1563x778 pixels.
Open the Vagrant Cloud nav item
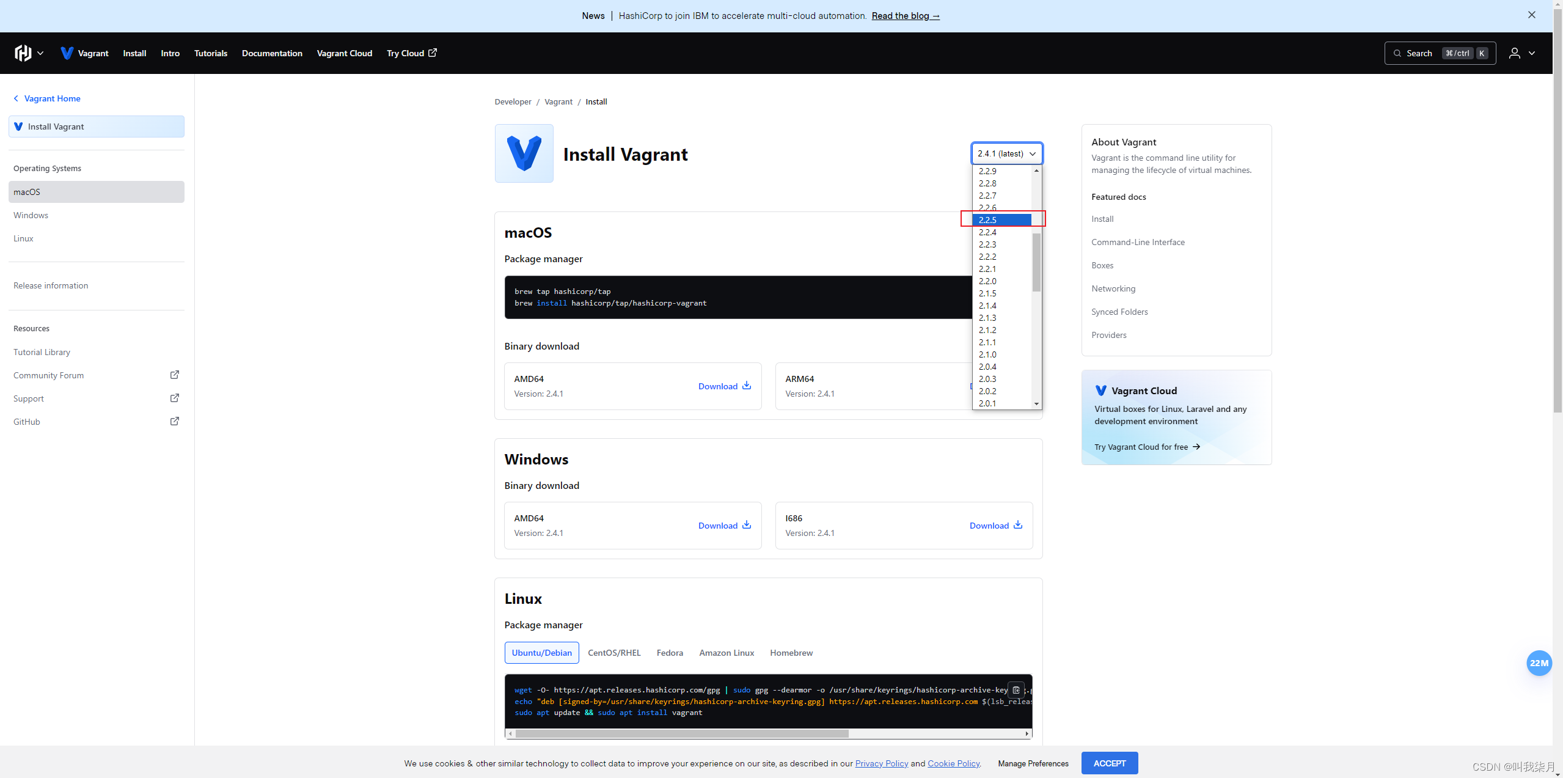345,53
